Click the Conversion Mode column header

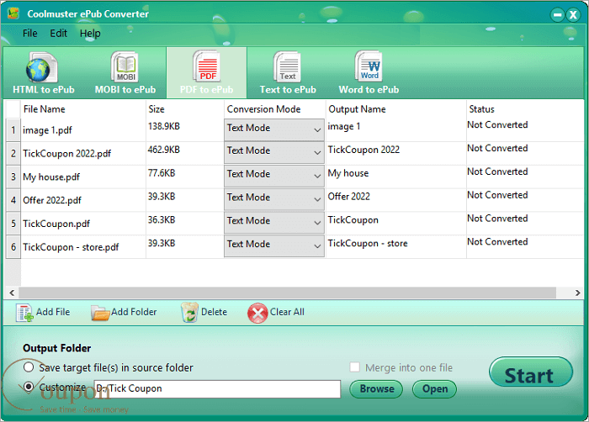pyautogui.click(x=263, y=109)
